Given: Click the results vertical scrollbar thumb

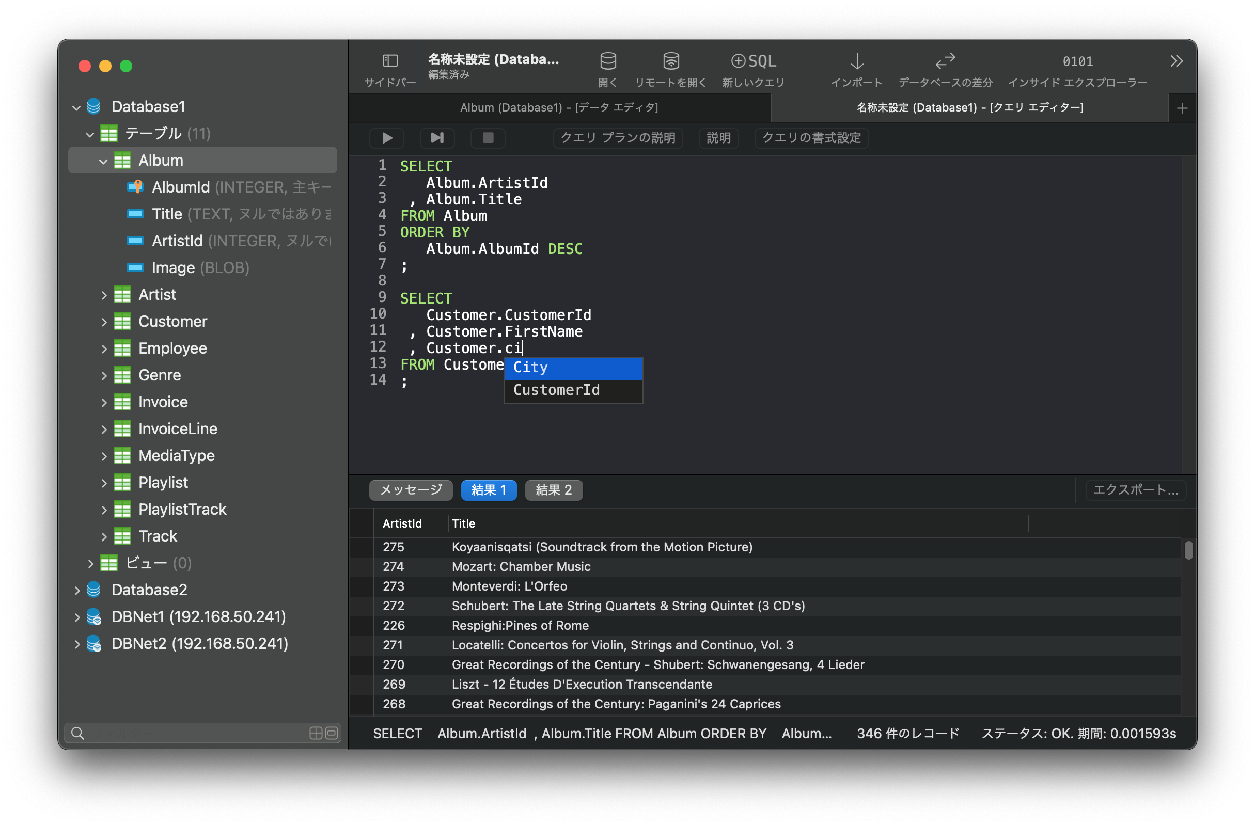Looking at the screenshot, I should (1188, 550).
